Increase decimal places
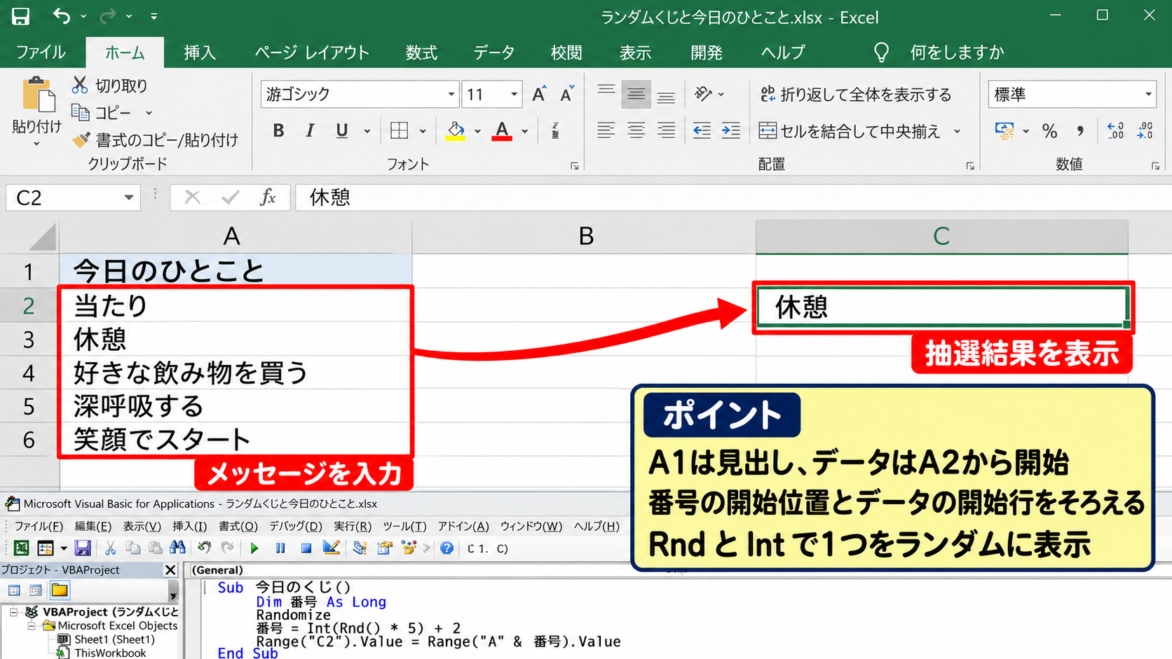This screenshot has width=1172, height=659. 1115,131
